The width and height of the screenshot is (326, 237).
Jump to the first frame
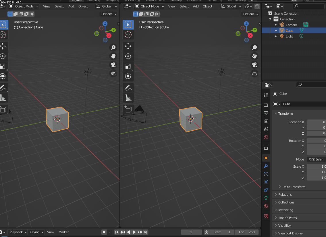click(117, 232)
